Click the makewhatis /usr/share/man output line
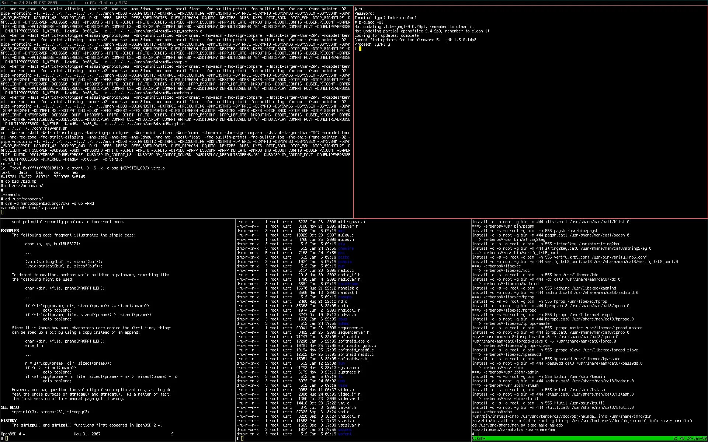This screenshot has height=442, width=708. pyautogui.click(x=514, y=429)
